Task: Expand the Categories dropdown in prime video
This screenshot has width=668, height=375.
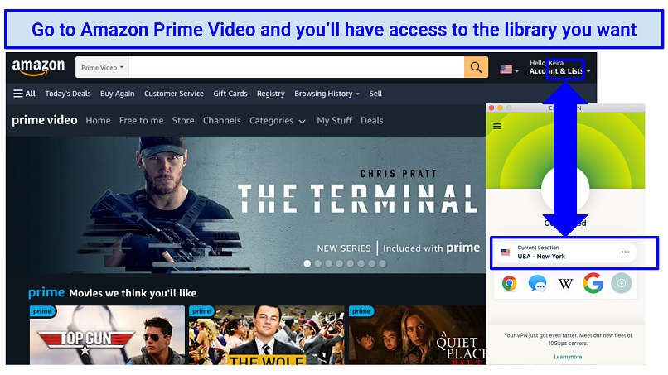Action: click(278, 121)
